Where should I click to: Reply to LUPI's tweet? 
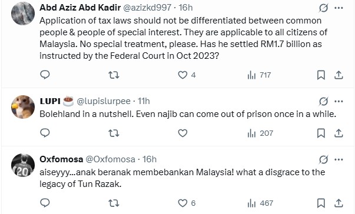point(45,133)
